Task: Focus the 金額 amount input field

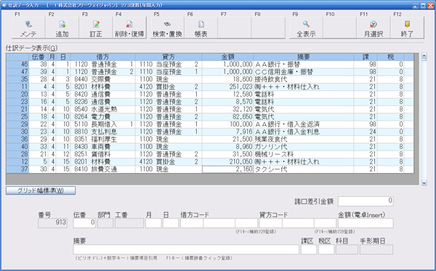Action: 366,223
